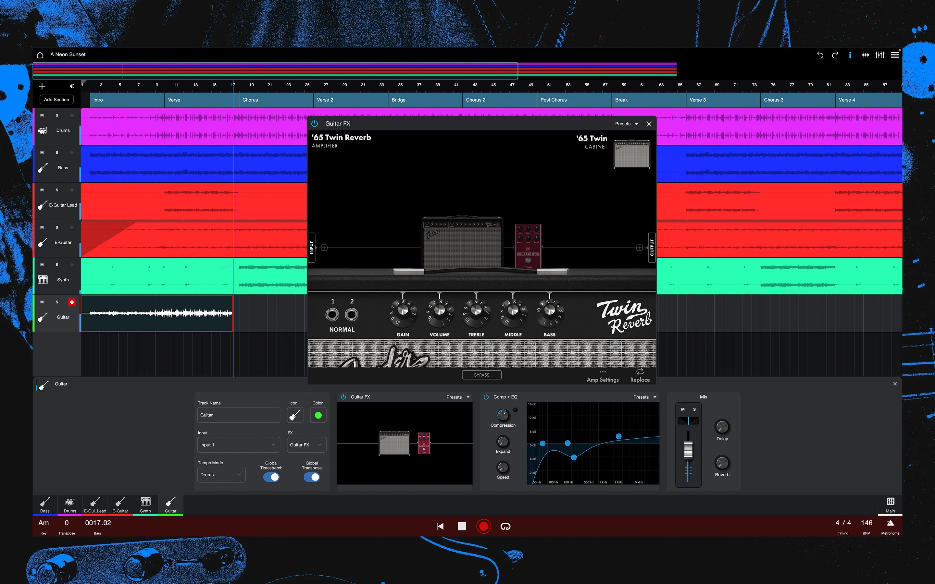Change the green track Color swatch
This screenshot has height=584, width=935.
[318, 415]
